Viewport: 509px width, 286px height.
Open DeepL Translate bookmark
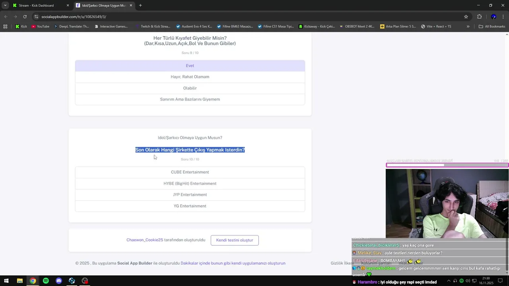(71, 27)
